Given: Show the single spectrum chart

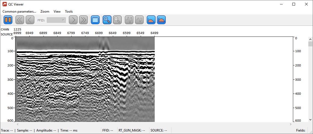Looking at the screenshot, I should 151,20.
